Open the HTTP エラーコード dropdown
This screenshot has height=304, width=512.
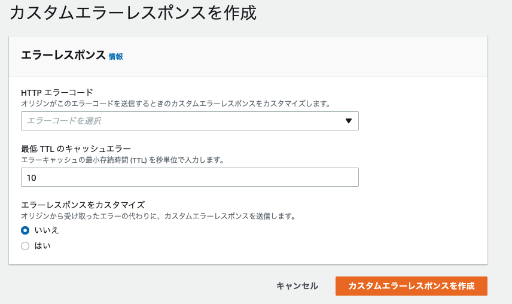pos(190,121)
